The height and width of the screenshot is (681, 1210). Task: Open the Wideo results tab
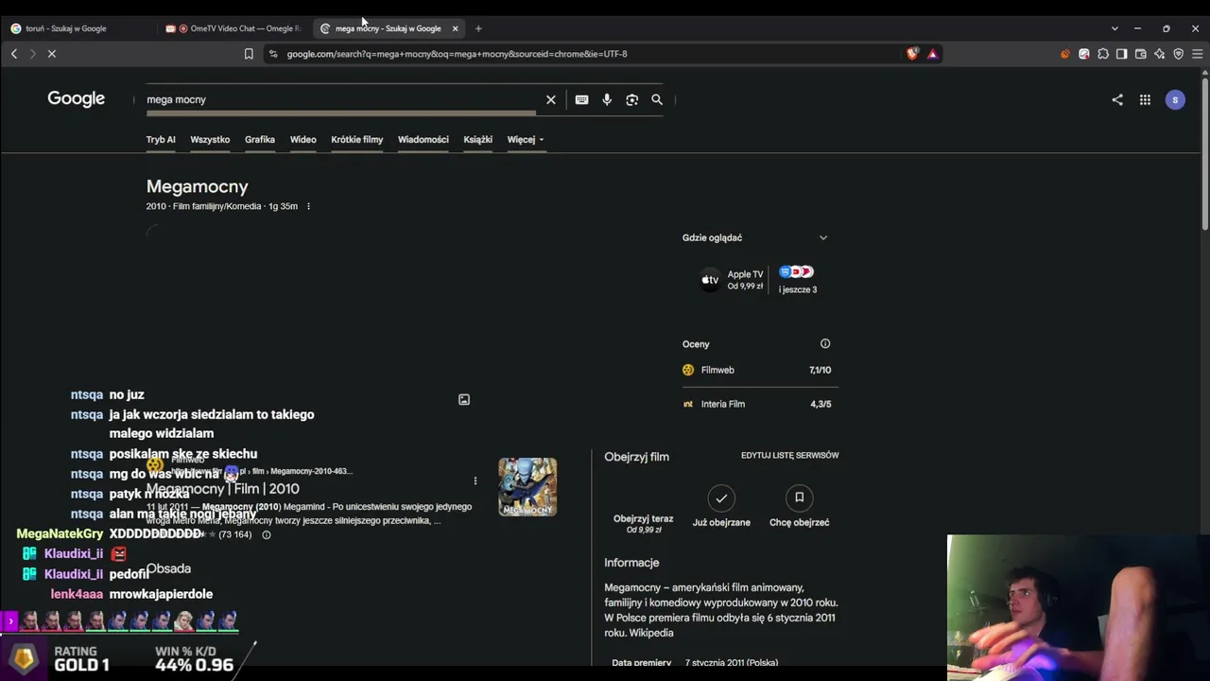pos(303,140)
